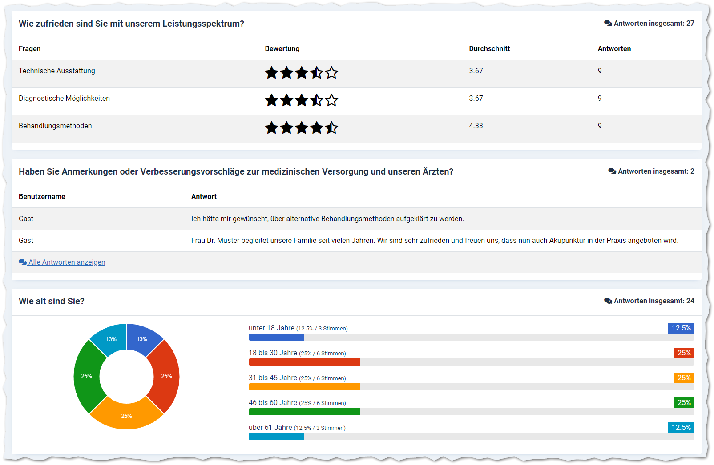
Task: Click the dark blue 13% donut slice
Action: (x=141, y=340)
